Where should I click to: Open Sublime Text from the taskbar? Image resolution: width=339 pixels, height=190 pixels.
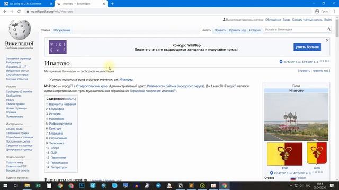click(x=191, y=185)
